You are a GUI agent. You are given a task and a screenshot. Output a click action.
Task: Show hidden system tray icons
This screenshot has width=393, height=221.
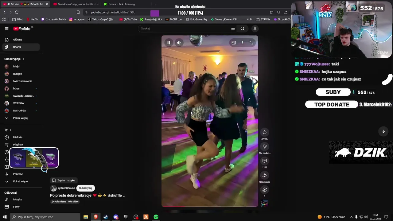(x=351, y=217)
